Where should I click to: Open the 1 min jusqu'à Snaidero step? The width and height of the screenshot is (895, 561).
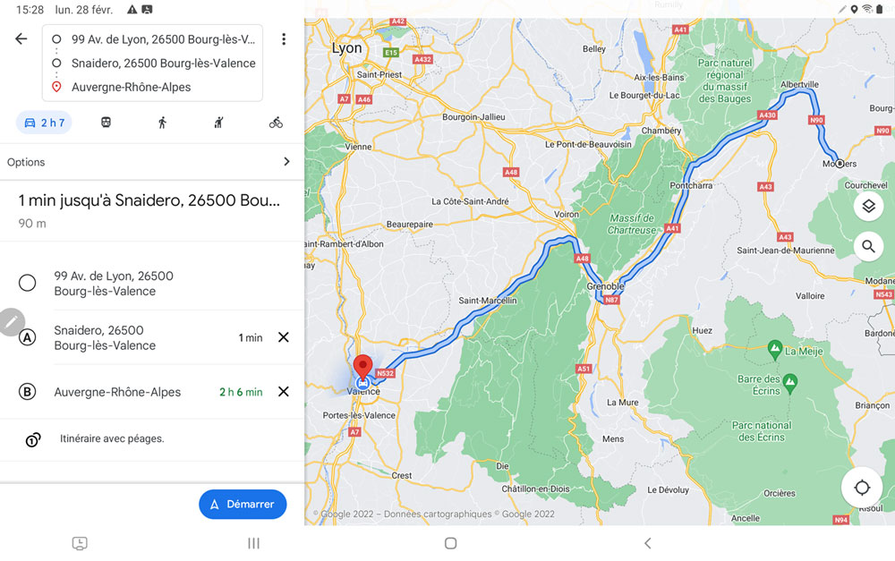(x=152, y=210)
